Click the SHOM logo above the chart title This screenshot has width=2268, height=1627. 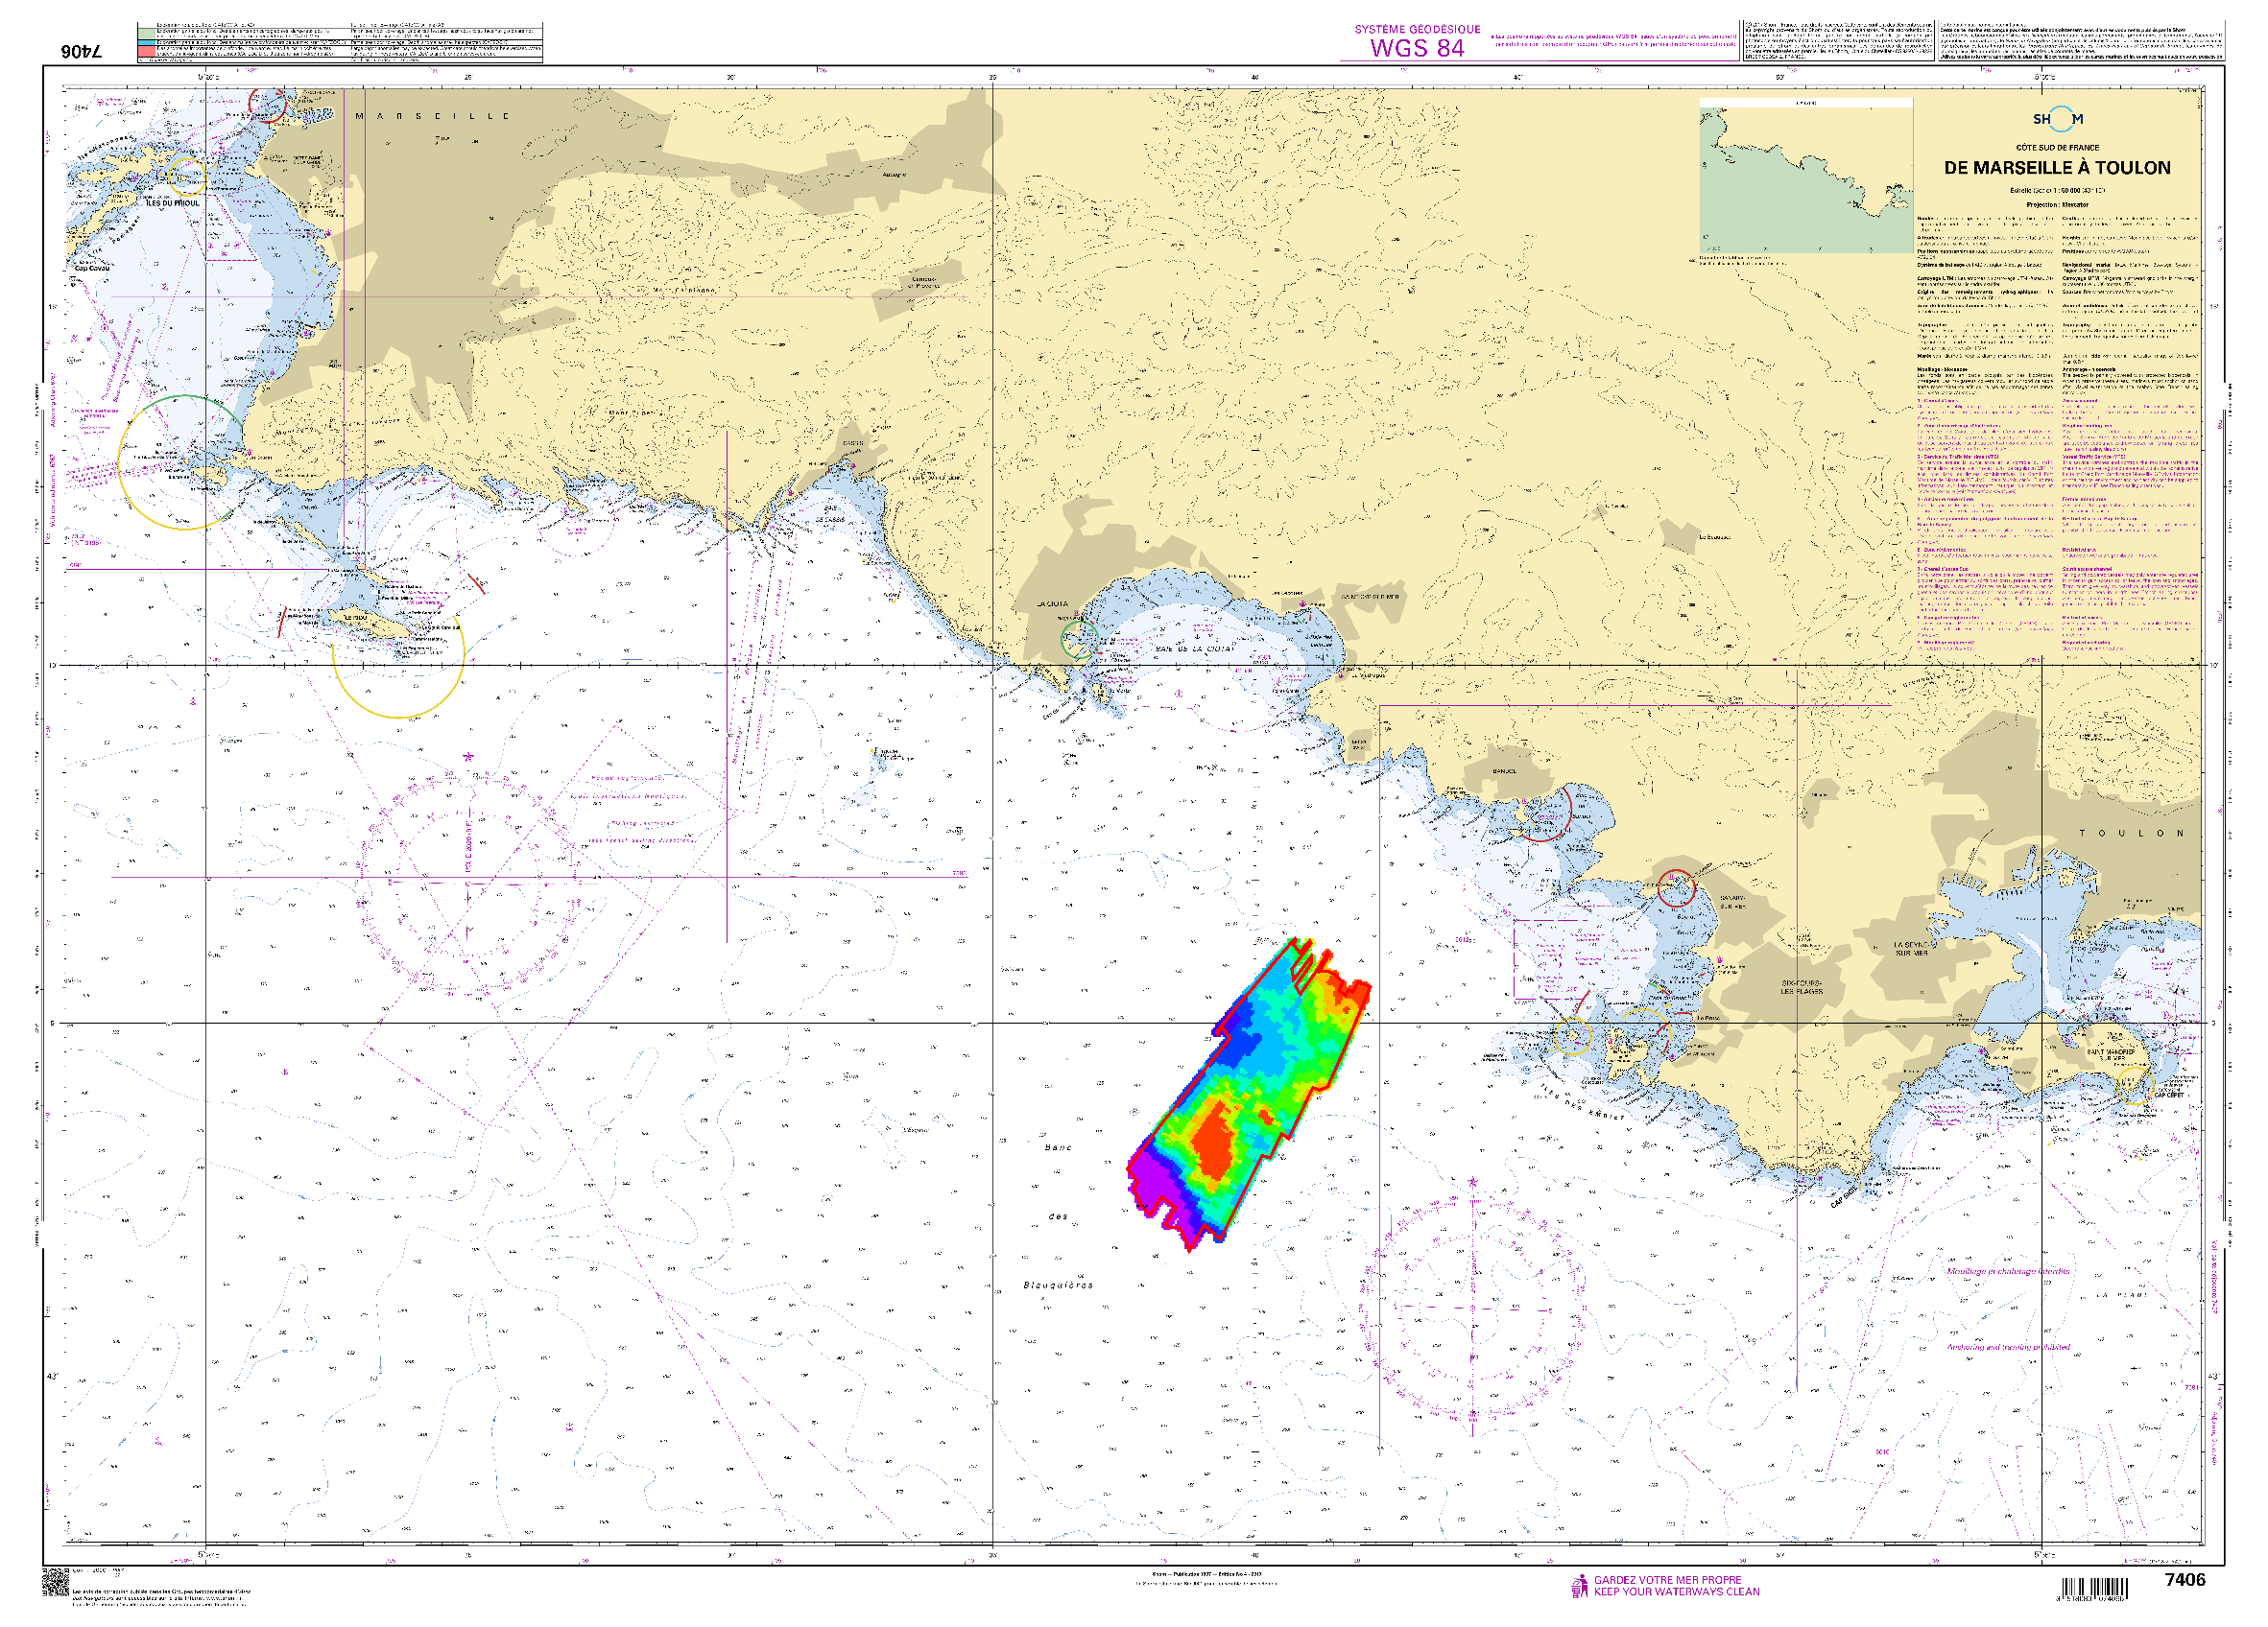click(x=2057, y=119)
